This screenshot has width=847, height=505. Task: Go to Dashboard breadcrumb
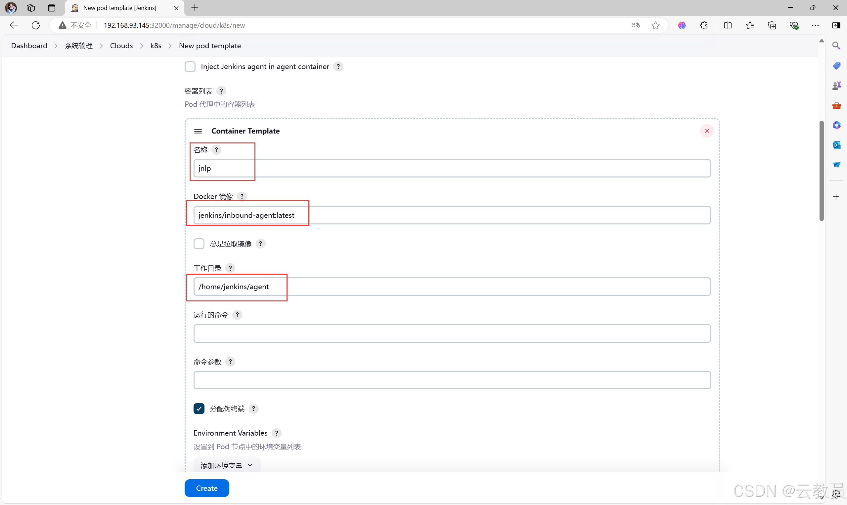[x=29, y=46]
